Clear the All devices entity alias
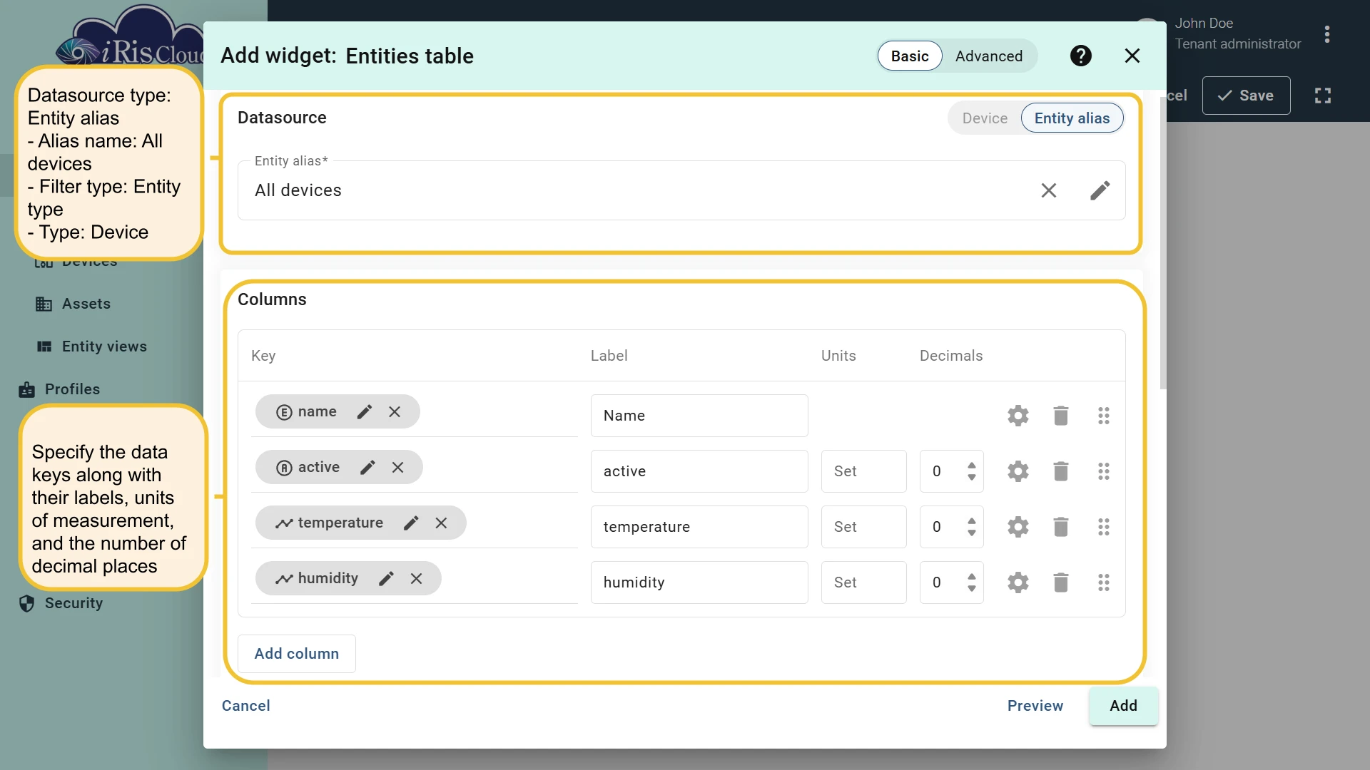This screenshot has width=1370, height=770. [x=1049, y=190]
